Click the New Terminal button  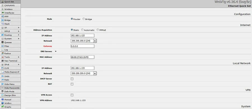click(x=10, y=61)
